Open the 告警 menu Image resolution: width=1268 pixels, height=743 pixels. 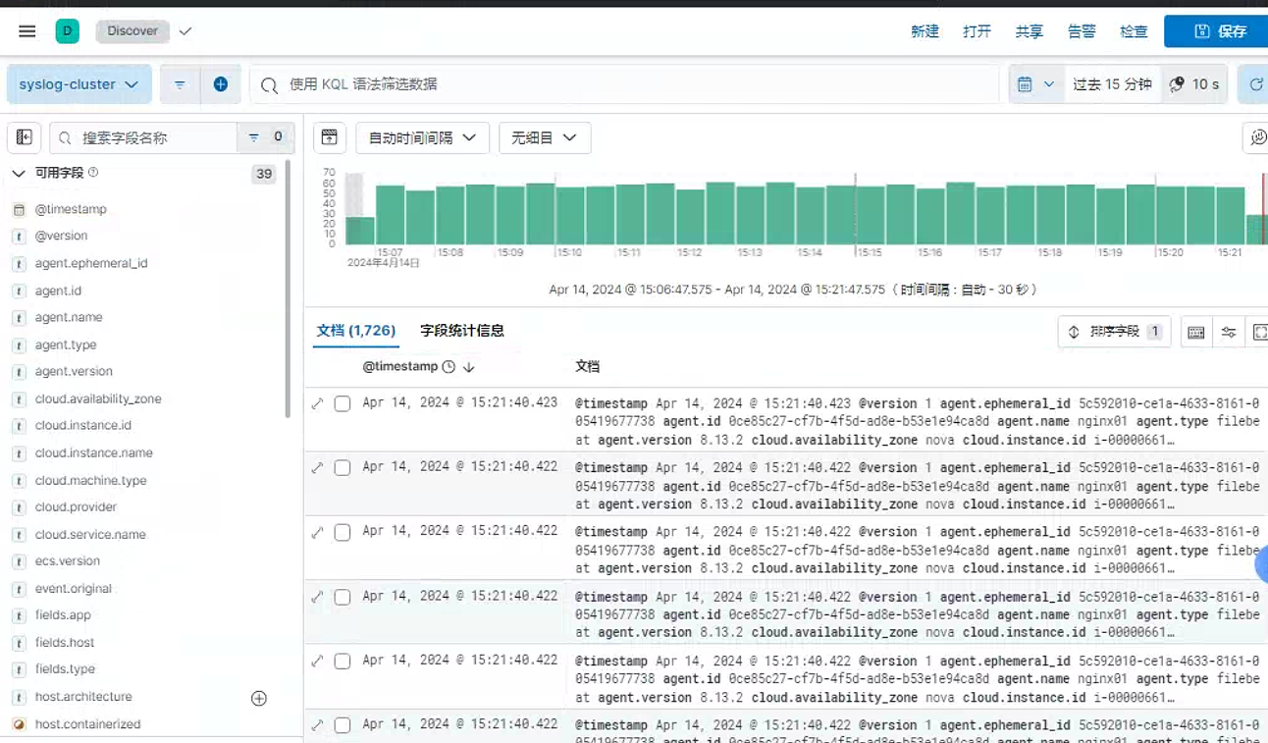coord(1082,31)
